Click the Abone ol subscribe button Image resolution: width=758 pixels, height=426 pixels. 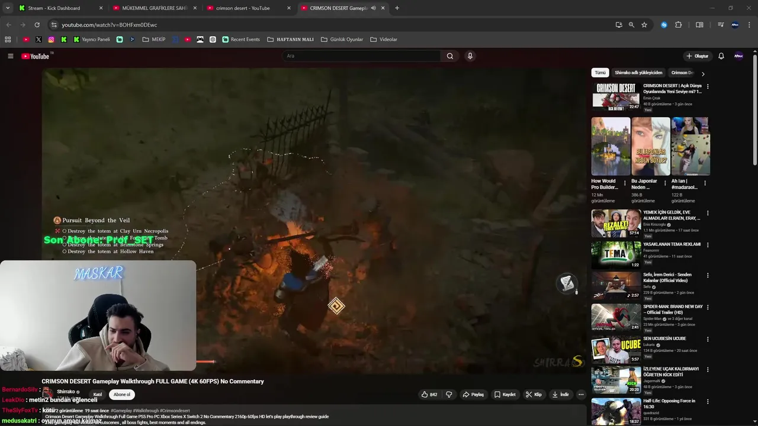coord(122,395)
